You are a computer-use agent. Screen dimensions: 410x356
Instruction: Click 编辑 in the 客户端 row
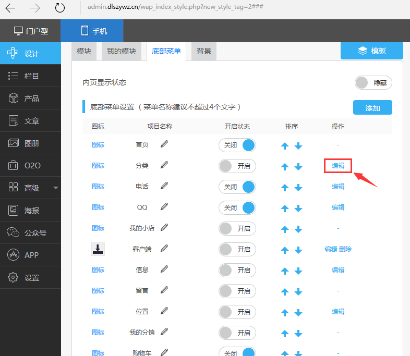pyautogui.click(x=331, y=249)
